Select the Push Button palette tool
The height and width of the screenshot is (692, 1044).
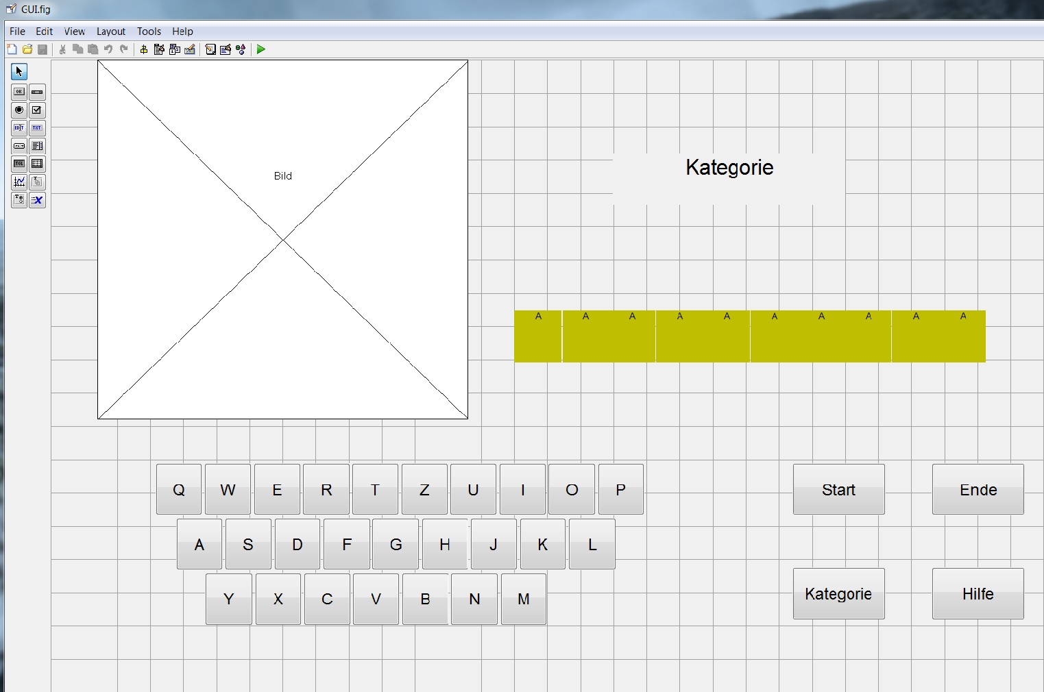19,92
